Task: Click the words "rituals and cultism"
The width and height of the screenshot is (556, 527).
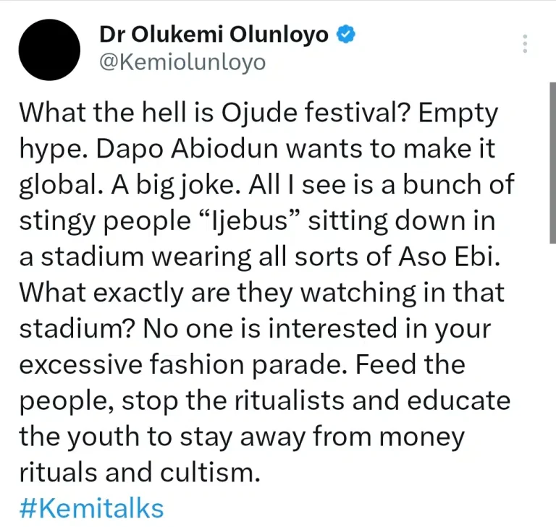Action: tap(138, 471)
